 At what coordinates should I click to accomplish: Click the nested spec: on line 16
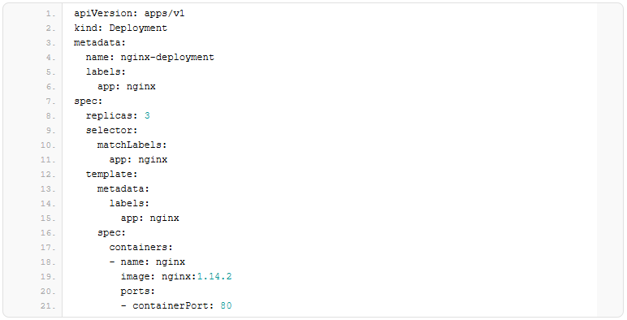pyautogui.click(x=111, y=233)
